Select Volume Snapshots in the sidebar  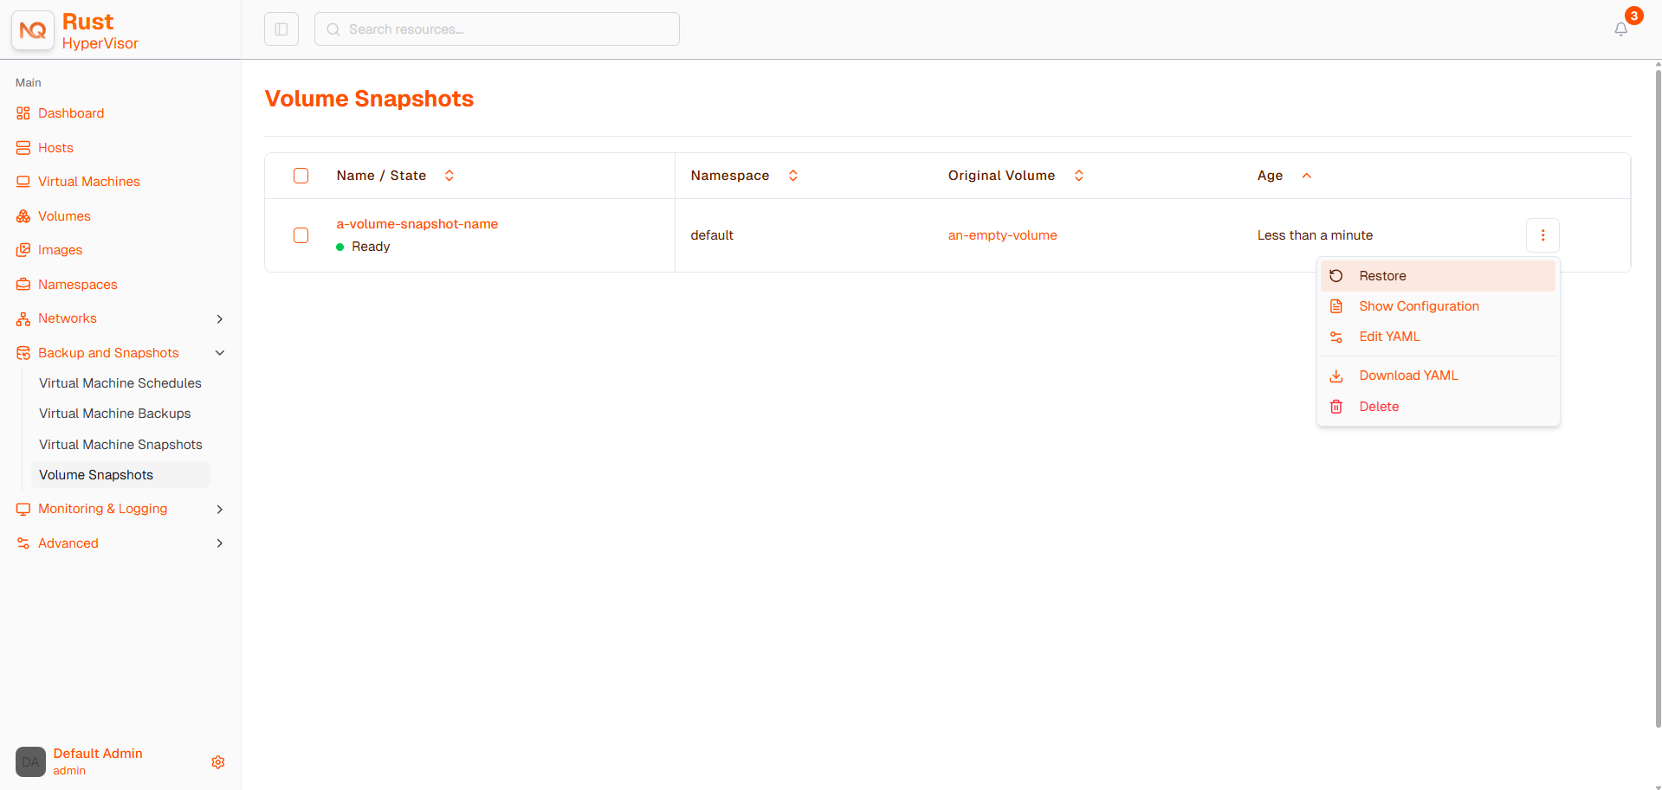pos(120,475)
